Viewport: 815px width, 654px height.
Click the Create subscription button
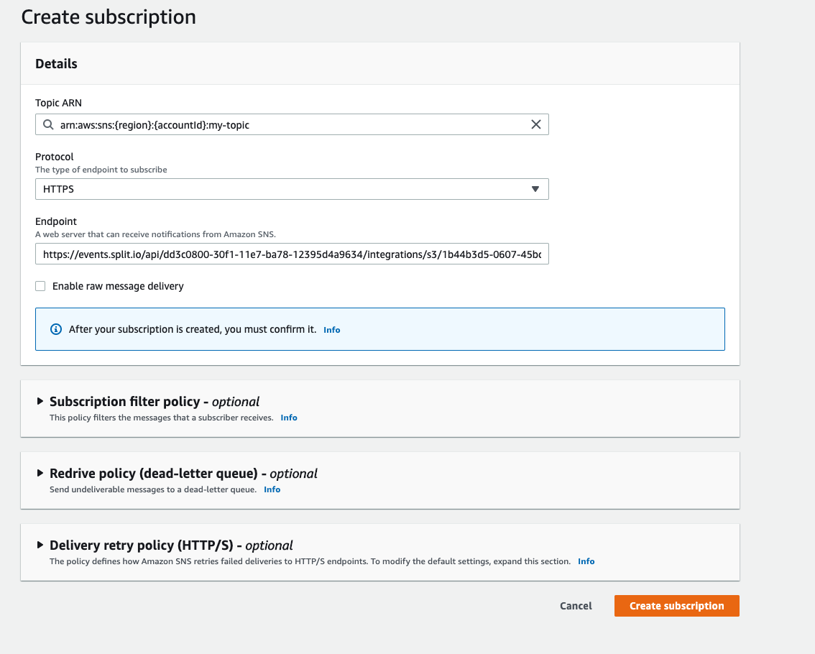pyautogui.click(x=676, y=606)
